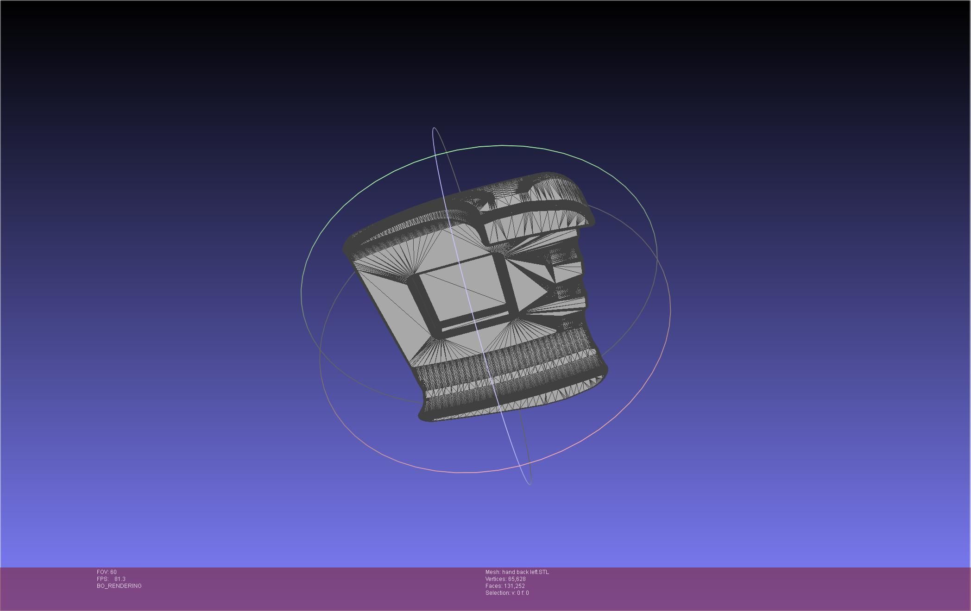Click the BO_RENDERING status label
The width and height of the screenshot is (971, 611).
point(119,586)
